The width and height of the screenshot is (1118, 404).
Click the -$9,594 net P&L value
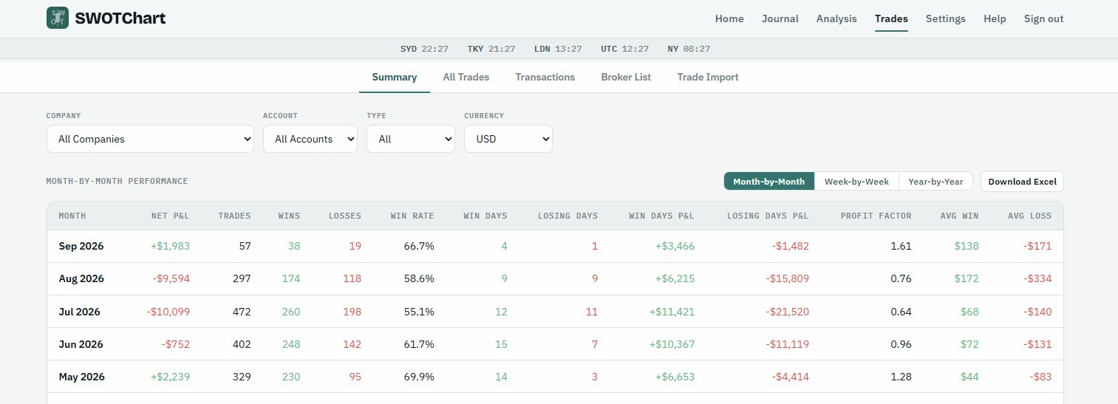(x=171, y=278)
